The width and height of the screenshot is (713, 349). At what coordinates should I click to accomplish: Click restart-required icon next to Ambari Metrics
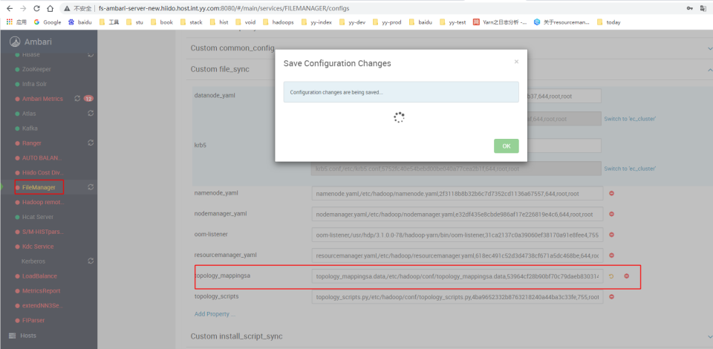pos(77,98)
